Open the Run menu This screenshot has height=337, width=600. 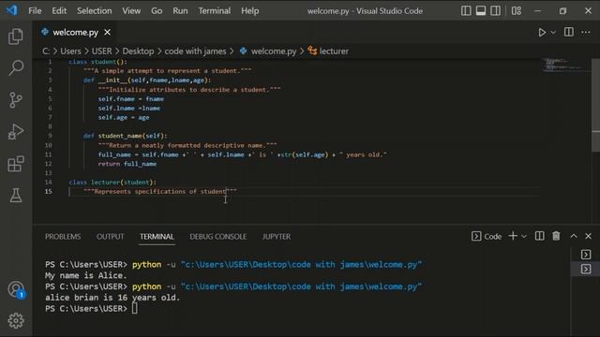coord(180,10)
